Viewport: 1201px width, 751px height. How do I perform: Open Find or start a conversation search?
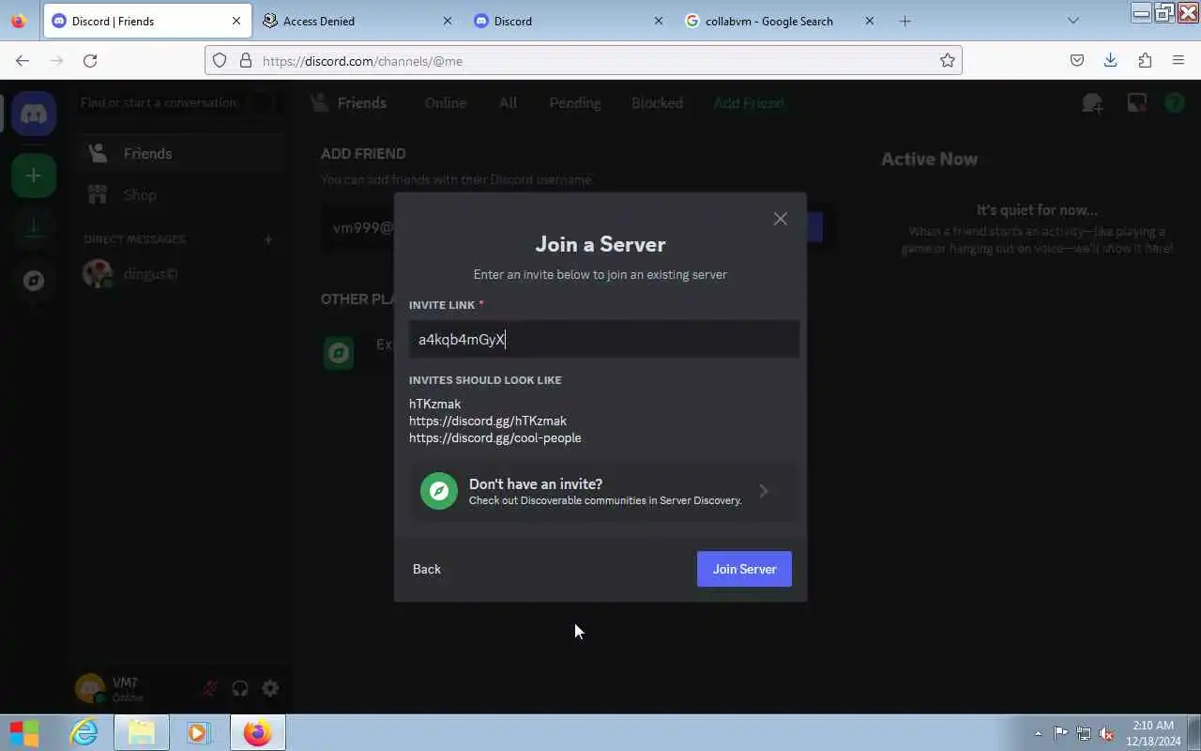[x=176, y=102]
